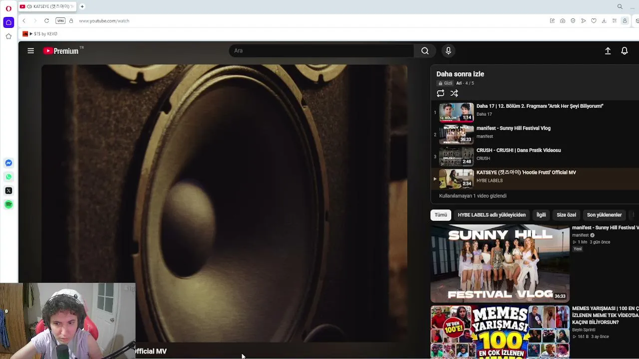This screenshot has height=359, width=639.
Task: Open X (Twitter) in Opera sidebar
Action: click(8, 190)
